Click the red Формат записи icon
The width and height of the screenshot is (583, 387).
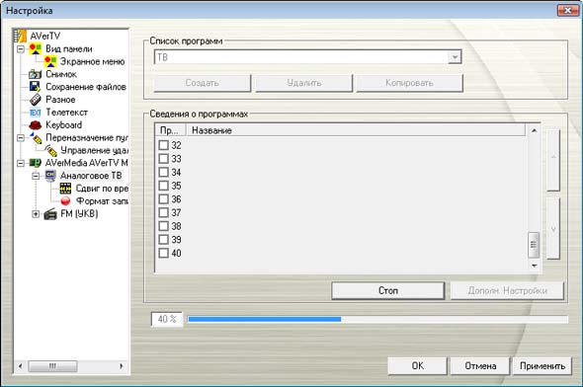tap(65, 201)
